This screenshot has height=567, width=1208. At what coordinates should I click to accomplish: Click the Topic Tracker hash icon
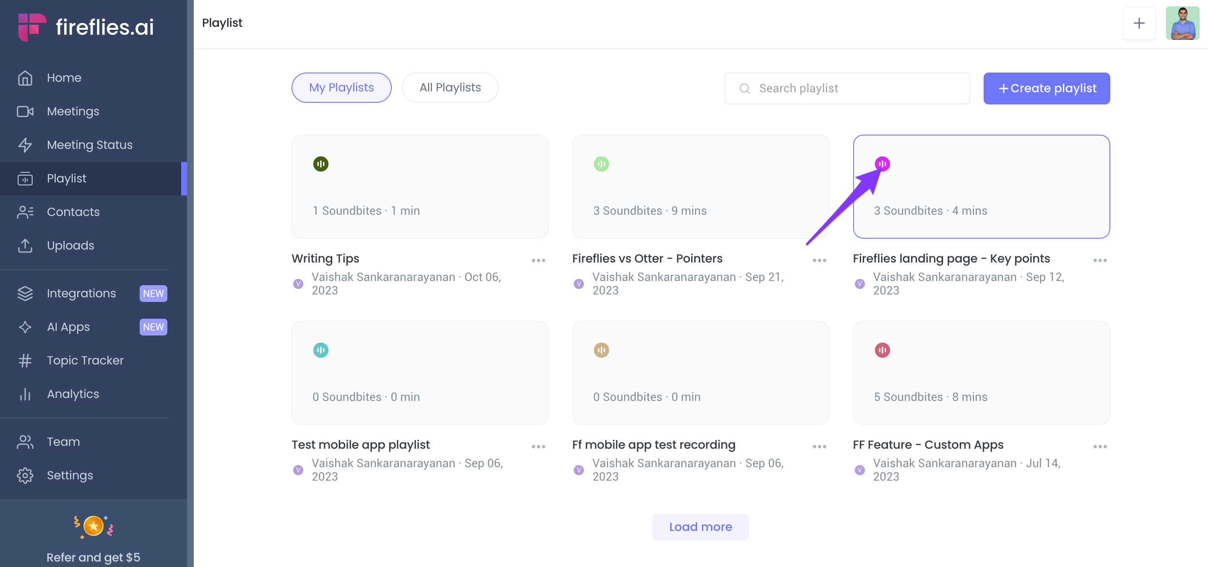pos(25,360)
